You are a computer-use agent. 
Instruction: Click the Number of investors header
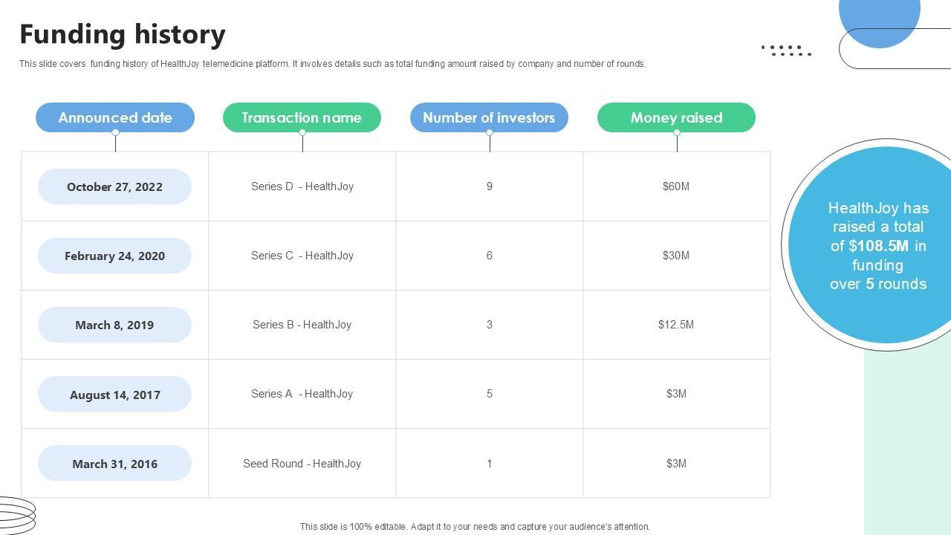[x=489, y=117]
